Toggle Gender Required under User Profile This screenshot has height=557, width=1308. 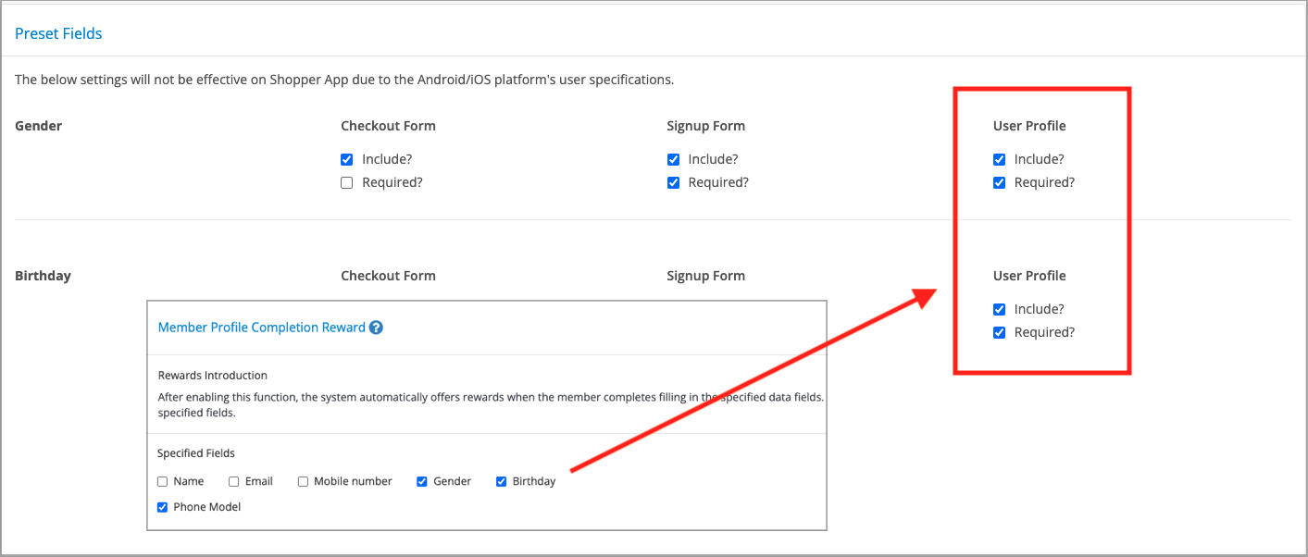[x=999, y=182]
